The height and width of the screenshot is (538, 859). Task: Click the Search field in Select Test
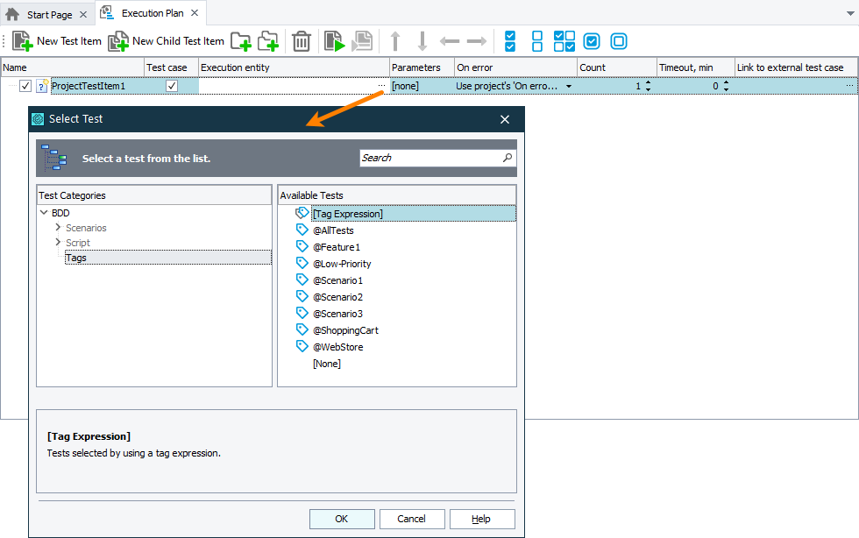tap(429, 158)
